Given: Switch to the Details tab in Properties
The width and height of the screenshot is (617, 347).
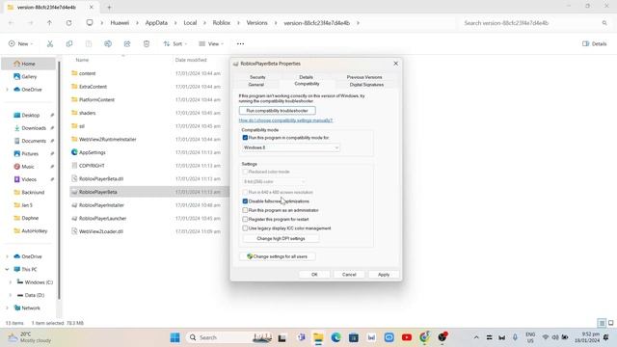Looking at the screenshot, I should coord(306,77).
